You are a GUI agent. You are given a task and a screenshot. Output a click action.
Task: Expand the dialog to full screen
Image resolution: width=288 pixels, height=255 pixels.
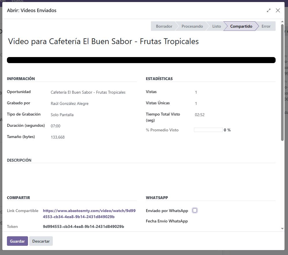click(x=269, y=10)
